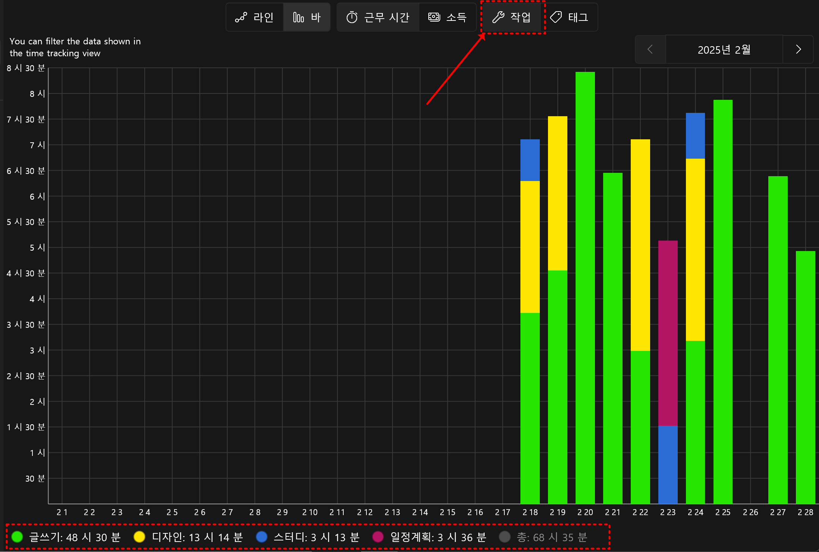Click the 작업 filter button label
Viewport: 819px width, 552px height.
[520, 18]
